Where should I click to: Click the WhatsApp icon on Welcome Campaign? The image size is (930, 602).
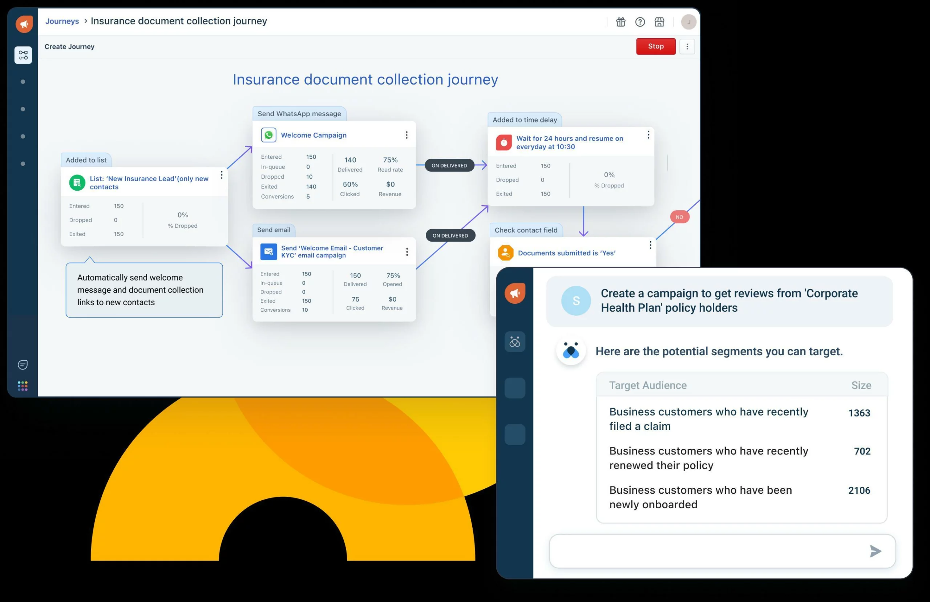point(268,135)
